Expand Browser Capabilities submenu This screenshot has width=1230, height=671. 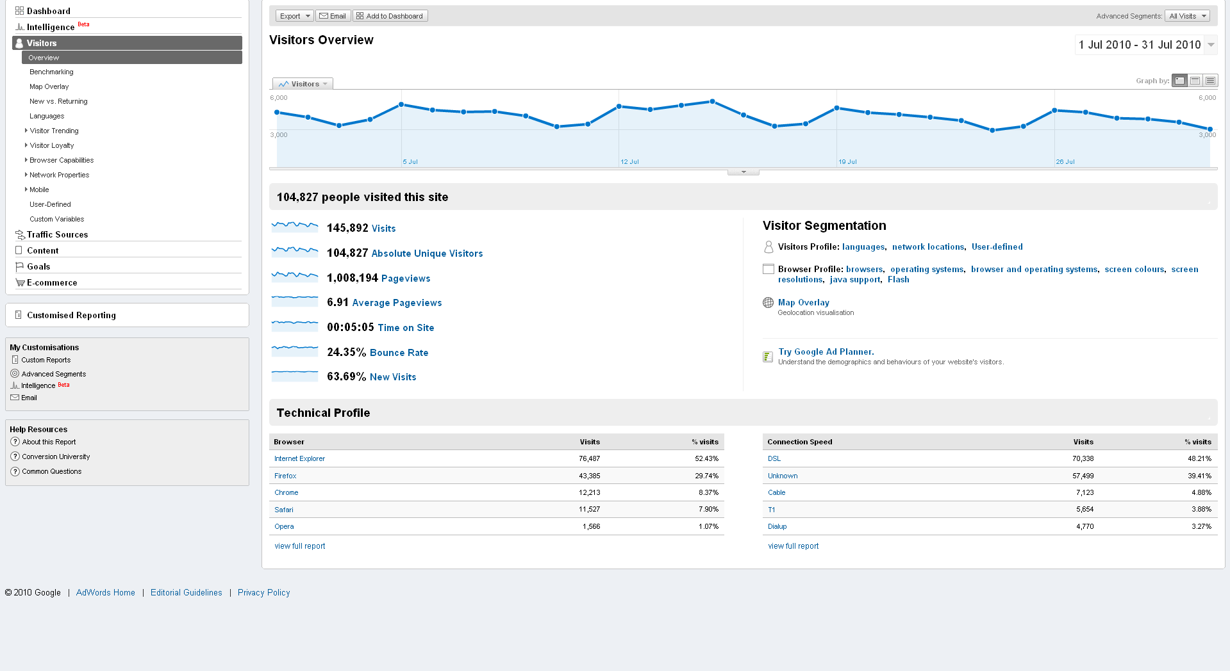(x=26, y=160)
